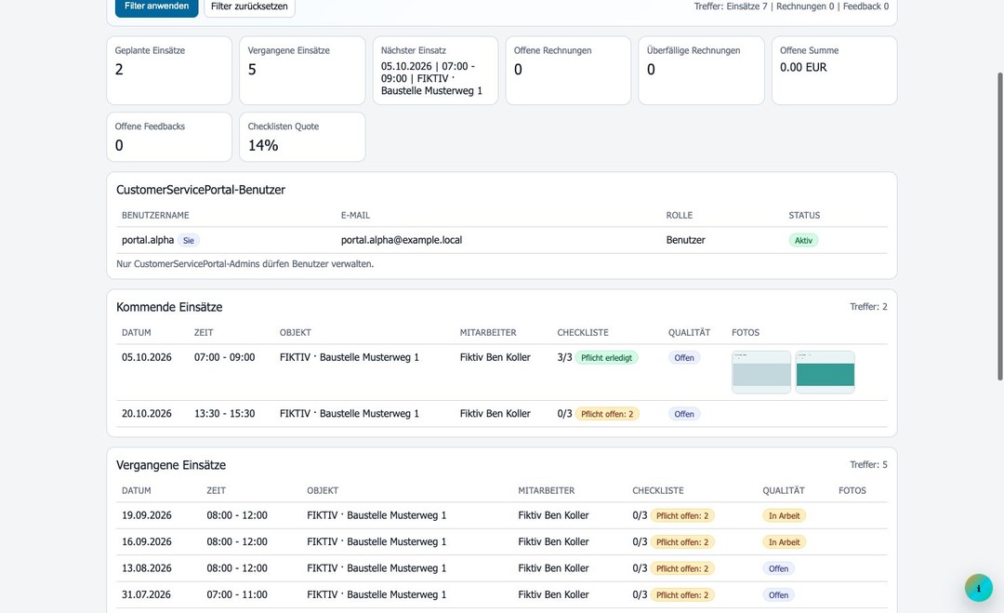Click the email portal.alpha@example.local
Screen dimensions: 1004x613
402,240
